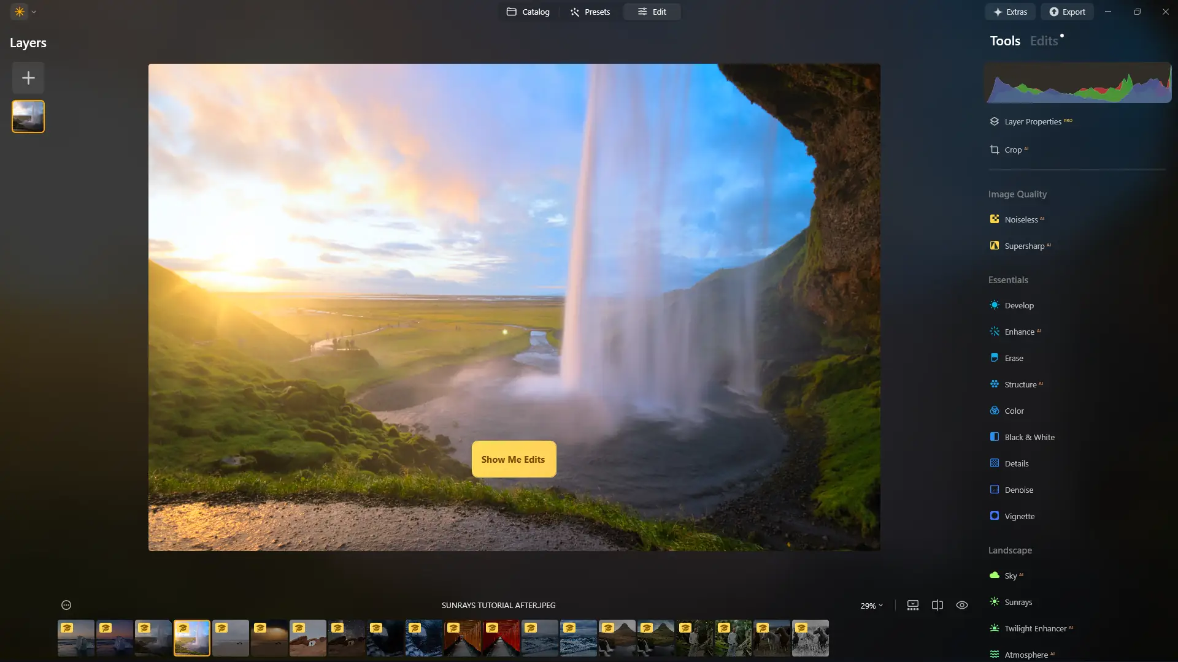The height and width of the screenshot is (662, 1178).
Task: Open the 29% zoom dropdown
Action: coord(871,606)
